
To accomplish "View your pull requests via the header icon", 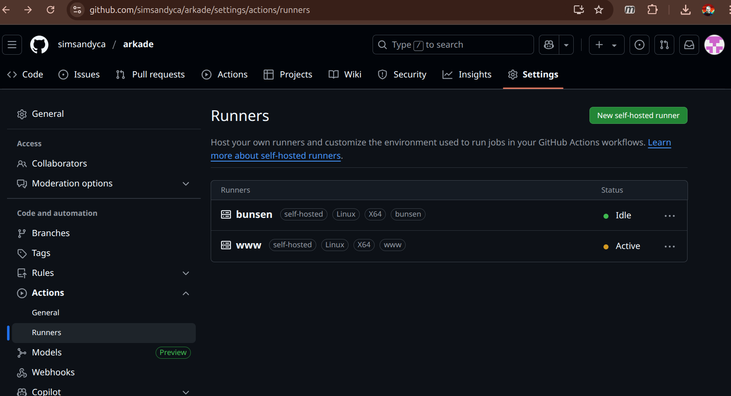I will (x=664, y=45).
